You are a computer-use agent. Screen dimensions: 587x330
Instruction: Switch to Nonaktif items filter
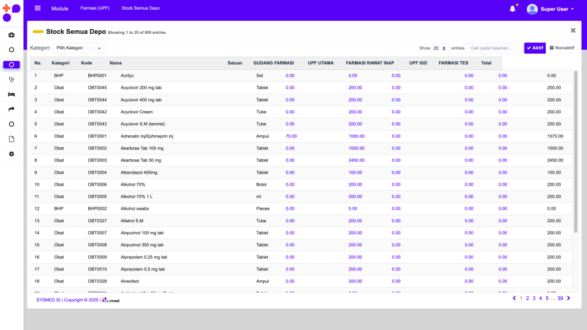(x=562, y=48)
